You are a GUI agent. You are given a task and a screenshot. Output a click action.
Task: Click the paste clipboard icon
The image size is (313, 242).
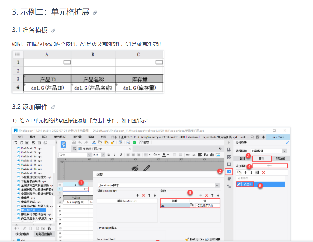click(107, 143)
